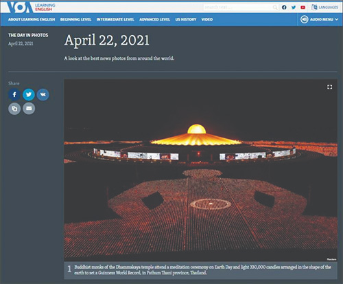Open the US History page
The width and height of the screenshot is (343, 284).
186,19
